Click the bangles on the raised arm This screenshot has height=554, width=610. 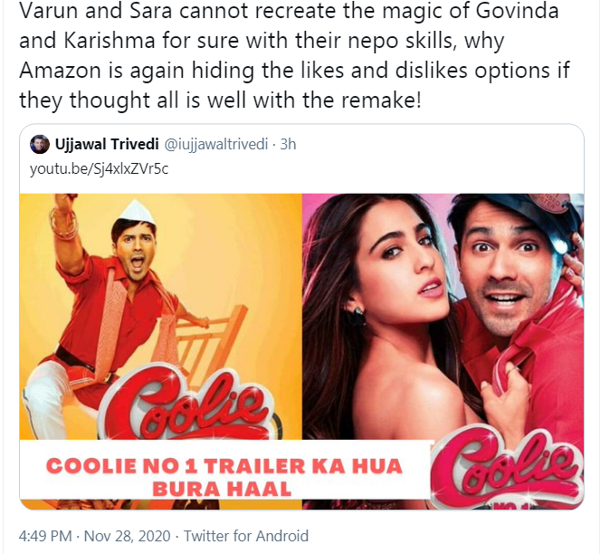64,224
